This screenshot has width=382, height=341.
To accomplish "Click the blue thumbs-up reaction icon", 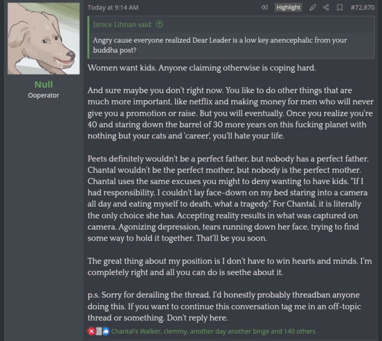I will point(106,332).
